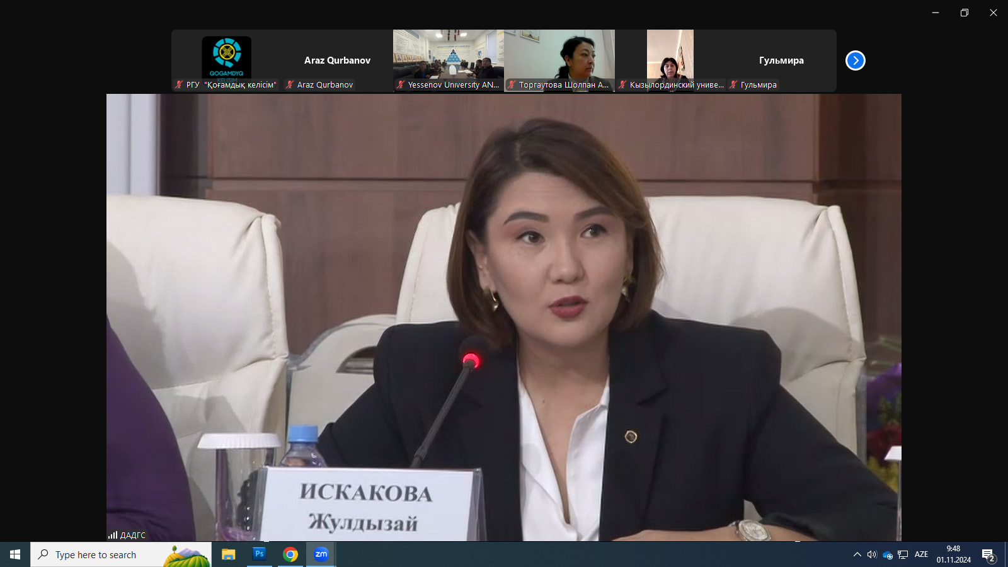Click muted mic icon on Yessenov University tile
Viewport: 1008px width, 567px height.
[x=401, y=84]
